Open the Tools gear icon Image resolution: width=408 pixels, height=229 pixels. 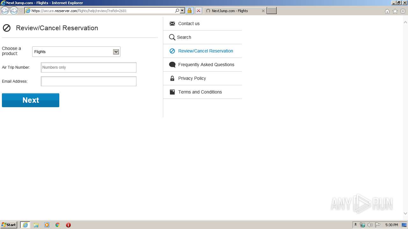click(403, 11)
